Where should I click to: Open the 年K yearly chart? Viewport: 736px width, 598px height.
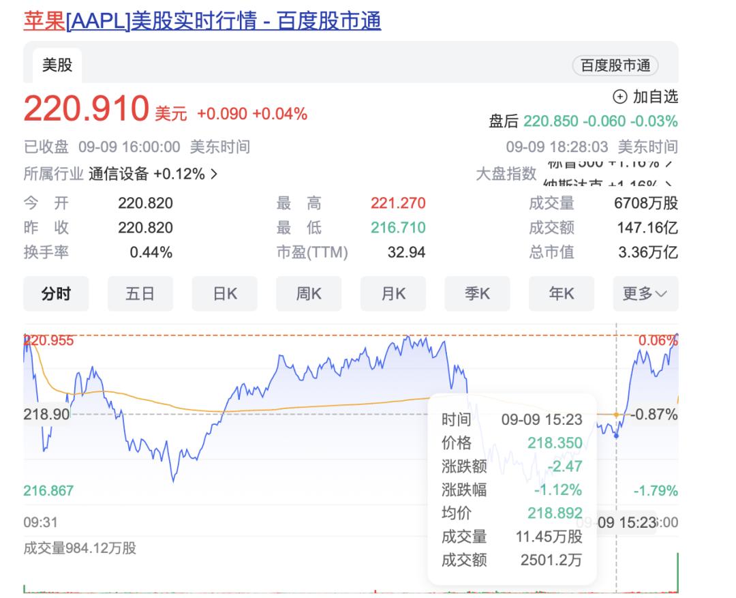coord(562,294)
